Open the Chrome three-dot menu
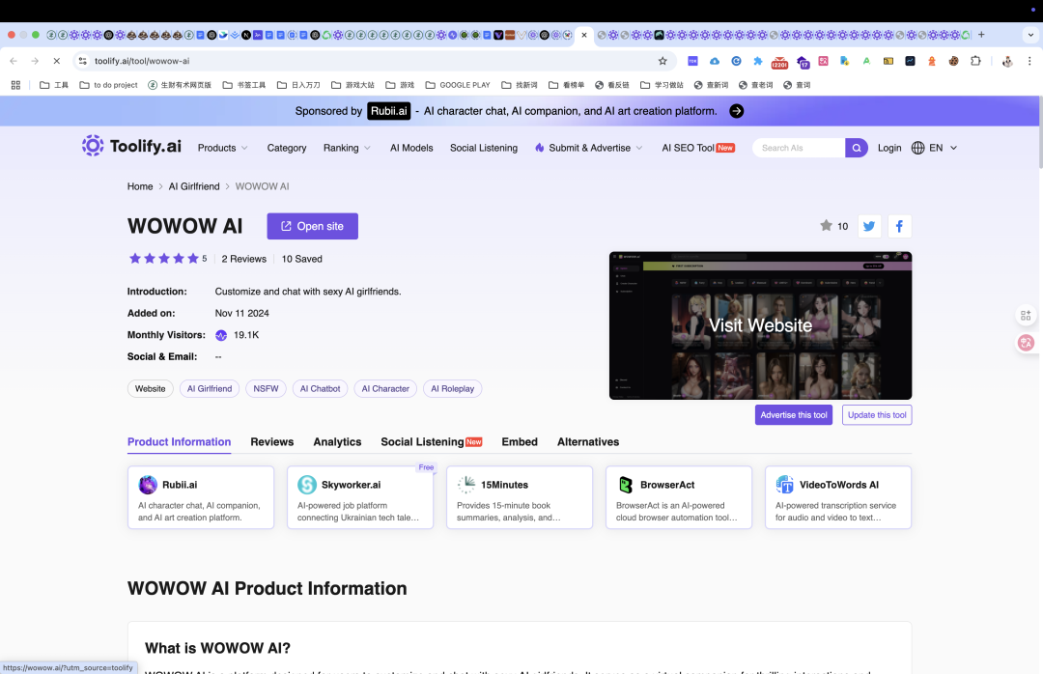The width and height of the screenshot is (1043, 674). click(x=1029, y=61)
